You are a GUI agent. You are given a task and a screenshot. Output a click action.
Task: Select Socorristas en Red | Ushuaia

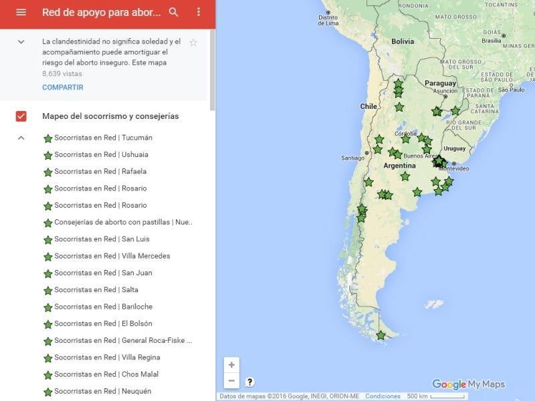[x=101, y=154]
